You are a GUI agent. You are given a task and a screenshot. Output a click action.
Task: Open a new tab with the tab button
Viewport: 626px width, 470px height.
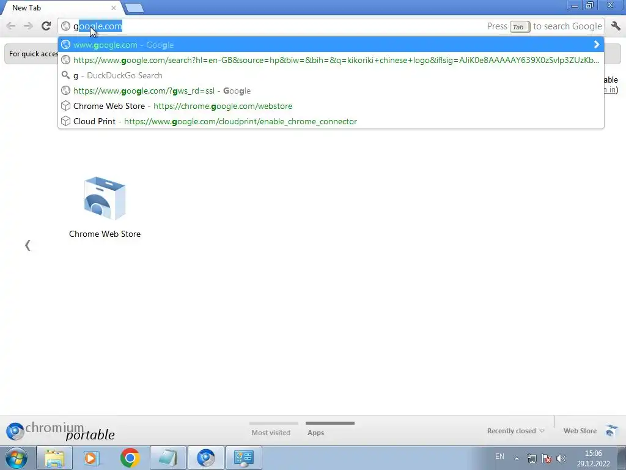[x=134, y=8]
